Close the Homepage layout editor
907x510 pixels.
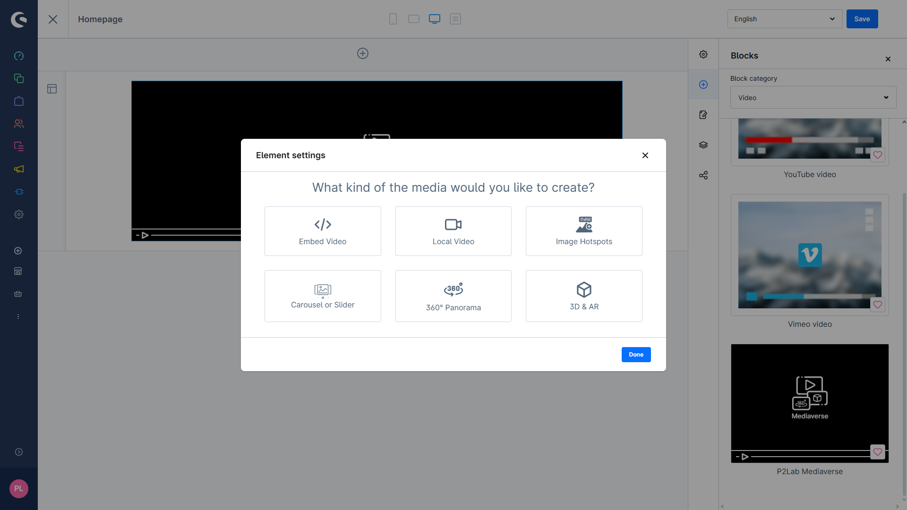[x=53, y=19]
